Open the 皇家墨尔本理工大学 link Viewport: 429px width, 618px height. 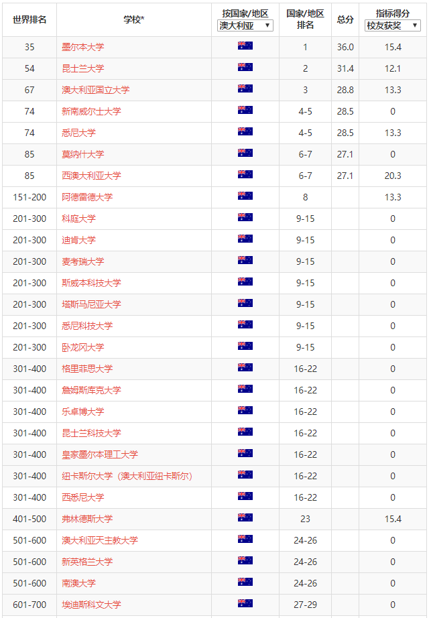[x=100, y=454]
